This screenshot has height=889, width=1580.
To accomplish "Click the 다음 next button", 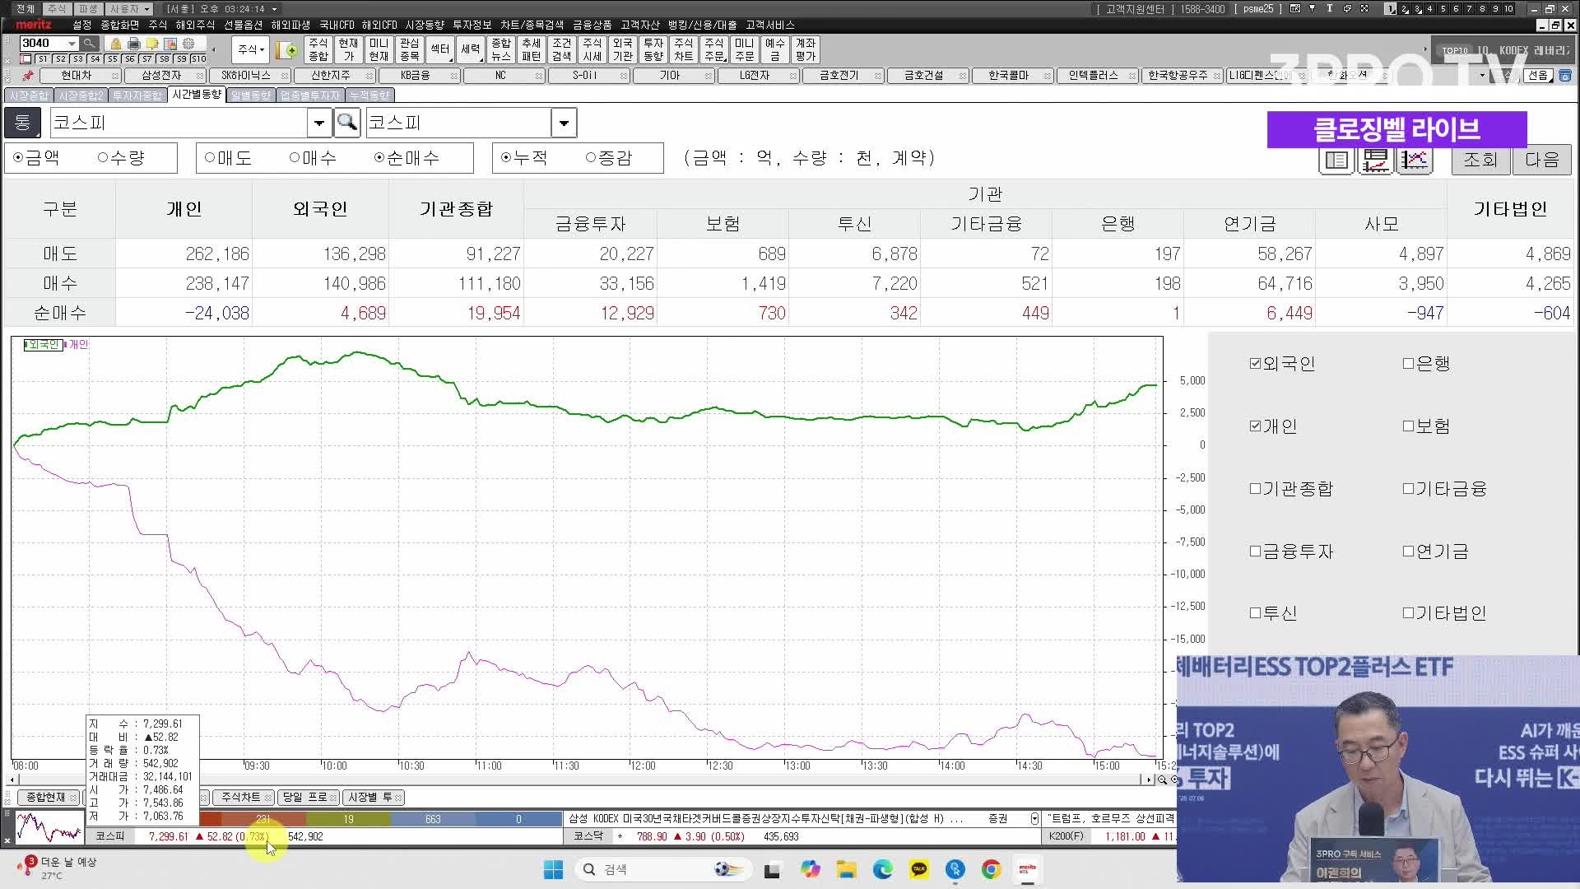I will [1542, 160].
